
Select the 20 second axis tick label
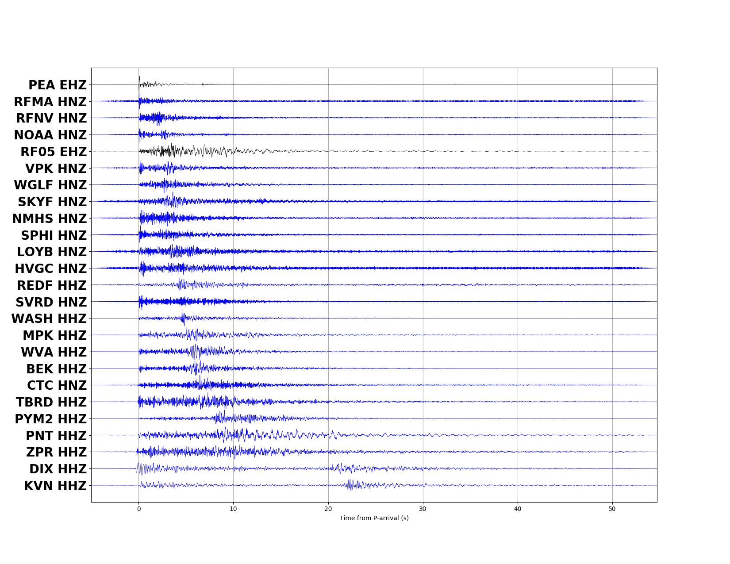(328, 509)
